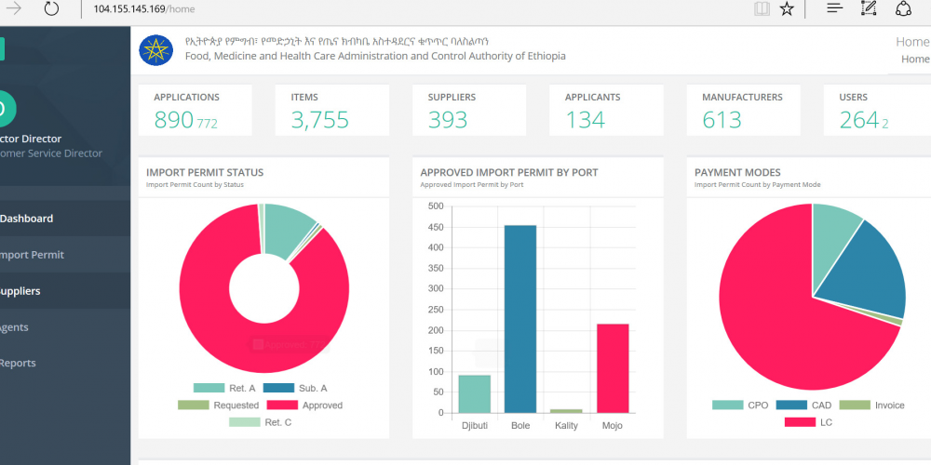Toggle the Approved legend item
The height and width of the screenshot is (465, 931).
pos(304,405)
